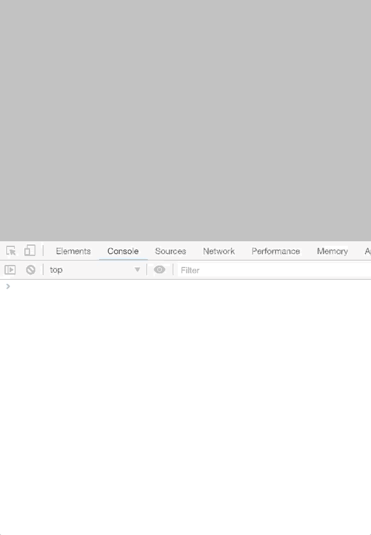Go to the Network tab
Image resolution: width=371 pixels, height=535 pixels.
(x=219, y=251)
